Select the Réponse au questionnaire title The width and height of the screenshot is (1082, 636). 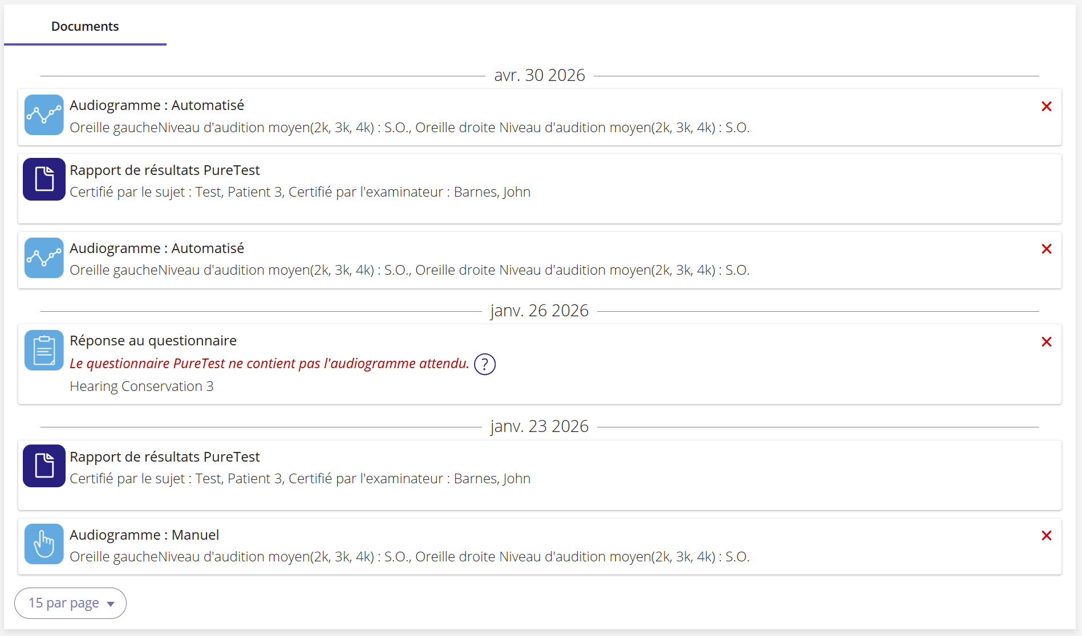[x=153, y=341]
